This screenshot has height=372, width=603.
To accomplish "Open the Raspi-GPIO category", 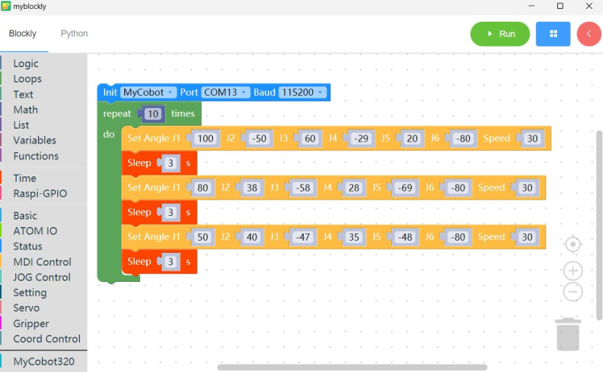I will point(40,193).
